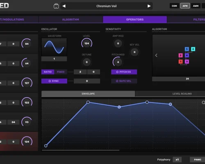205x164 pixels.
Task: Select operator 4 block in algorithm
Action: tap(187, 55)
